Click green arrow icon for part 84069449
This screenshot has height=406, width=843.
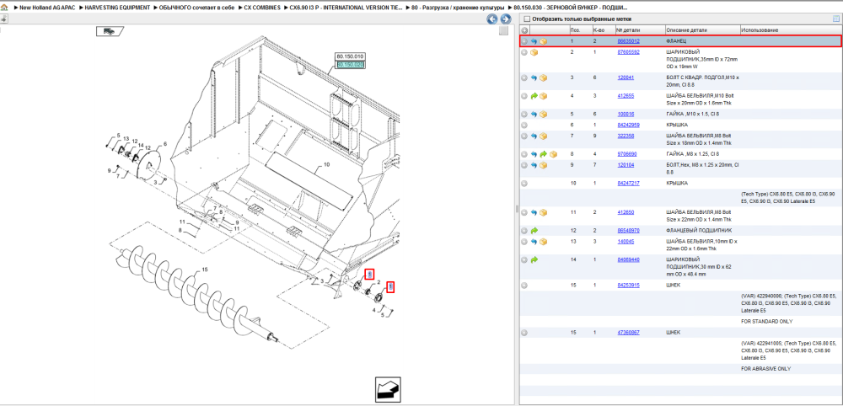pos(534,260)
